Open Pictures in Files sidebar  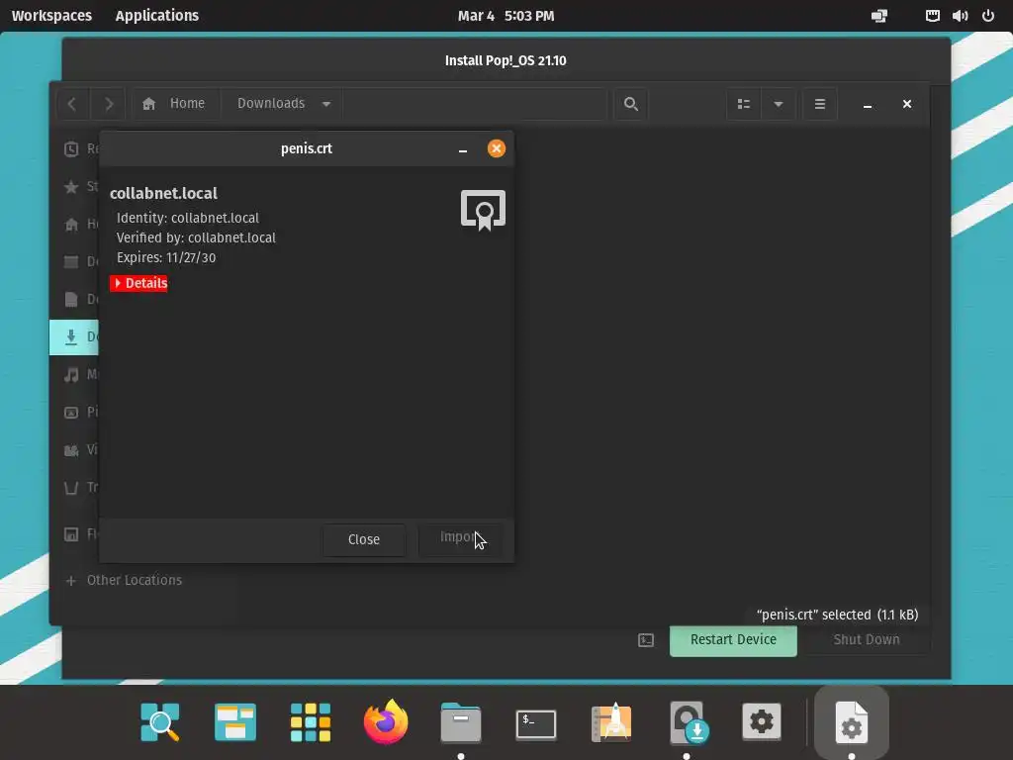point(74,412)
